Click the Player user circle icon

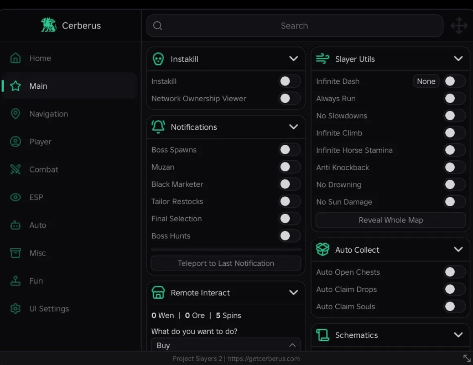[15, 142]
